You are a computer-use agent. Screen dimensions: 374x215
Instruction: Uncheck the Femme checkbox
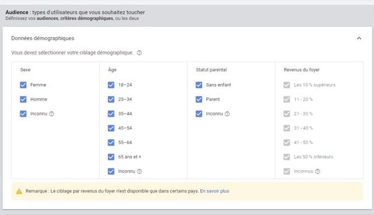coord(23,85)
